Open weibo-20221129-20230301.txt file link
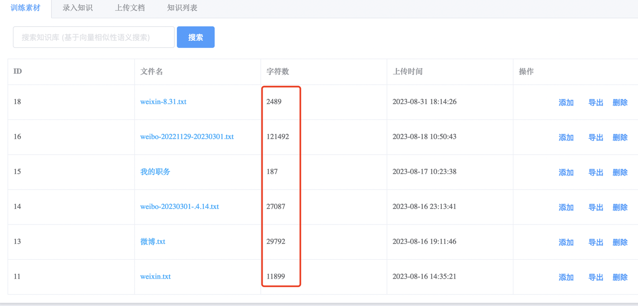The image size is (638, 306). (x=187, y=136)
